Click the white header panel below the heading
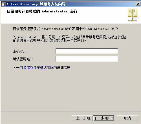The image size is (141, 124). point(64,19)
